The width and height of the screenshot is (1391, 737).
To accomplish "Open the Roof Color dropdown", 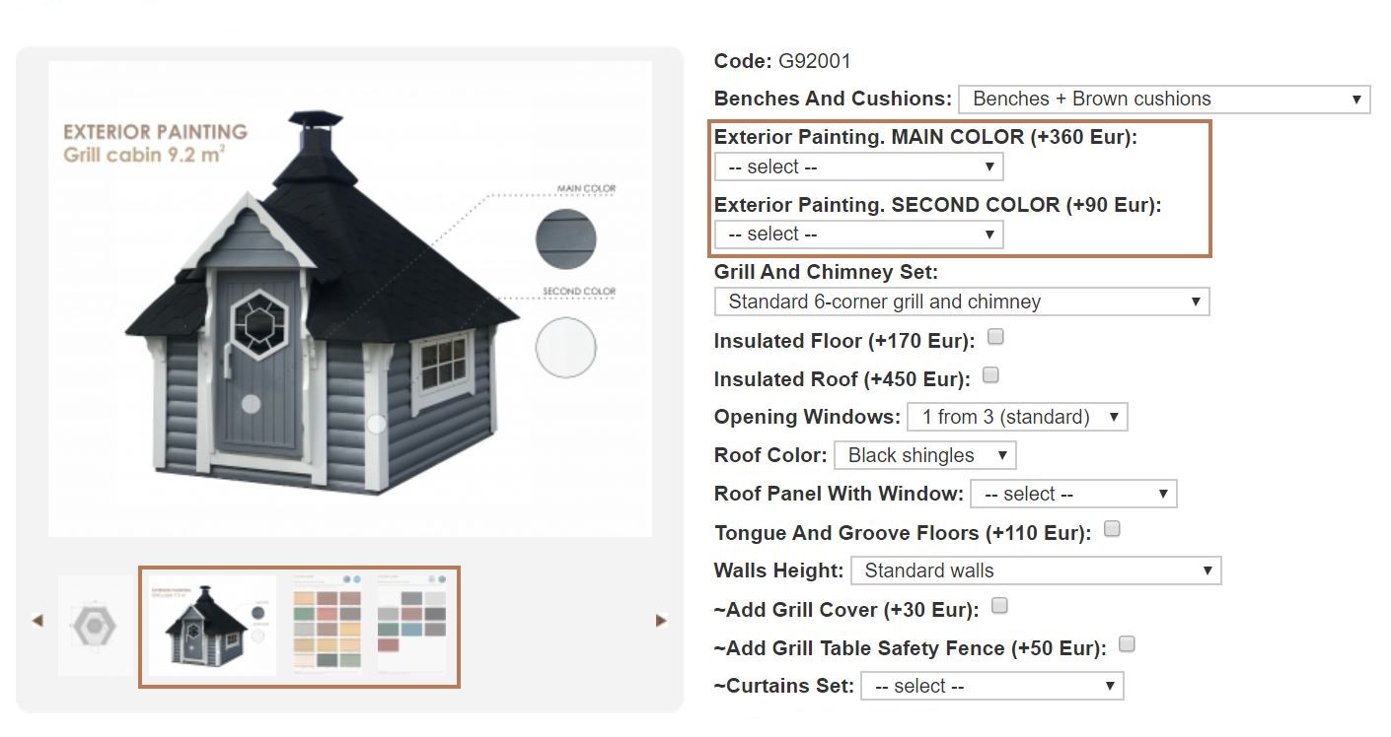I will click(x=924, y=455).
